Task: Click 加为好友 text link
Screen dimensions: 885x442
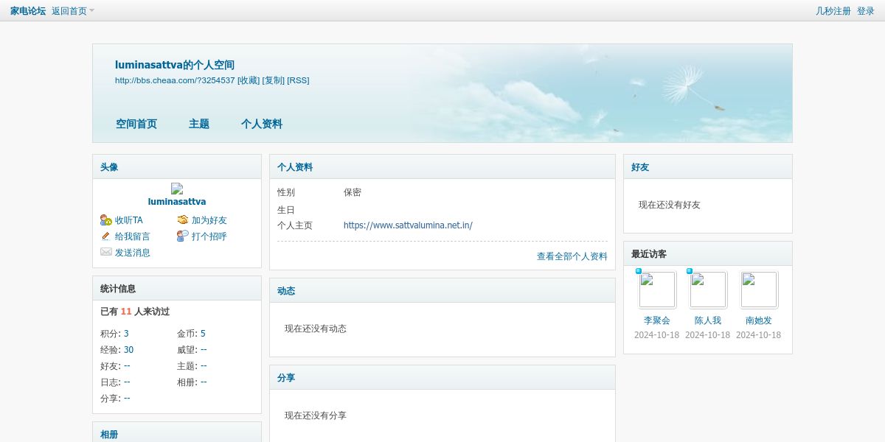Action: 209,220
